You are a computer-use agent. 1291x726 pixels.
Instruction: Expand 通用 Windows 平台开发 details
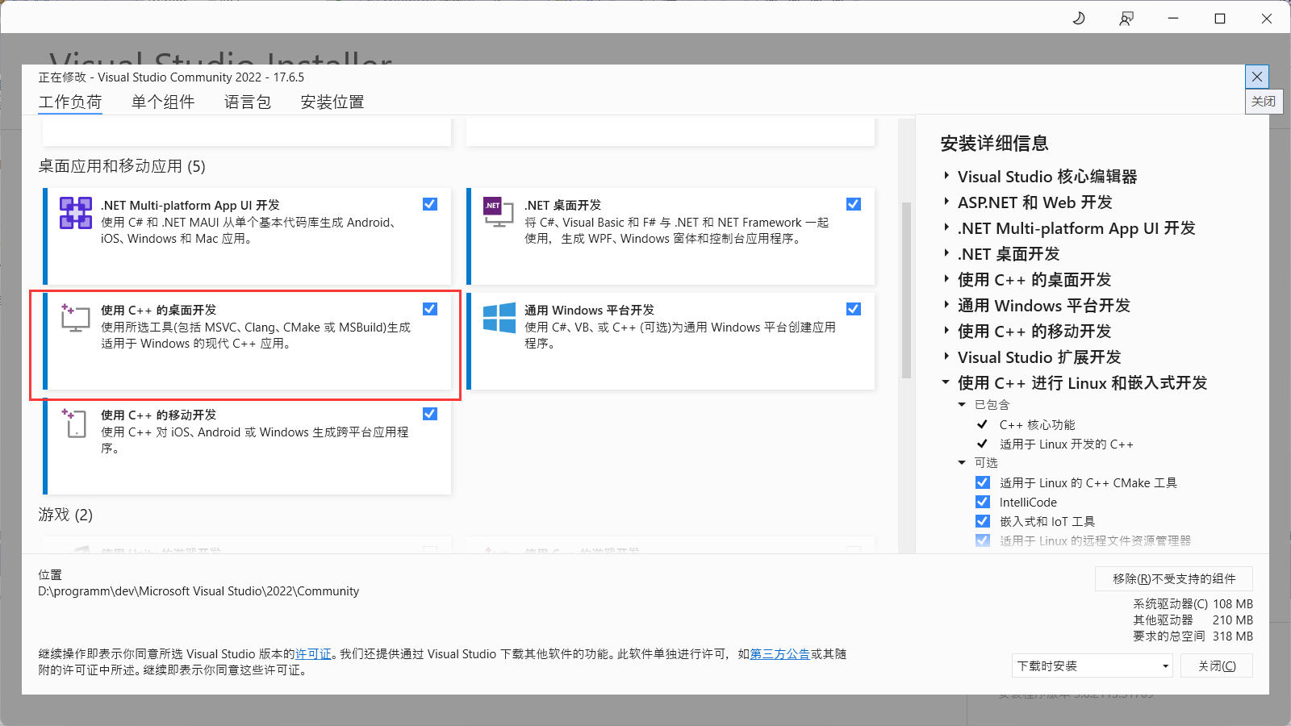946,305
